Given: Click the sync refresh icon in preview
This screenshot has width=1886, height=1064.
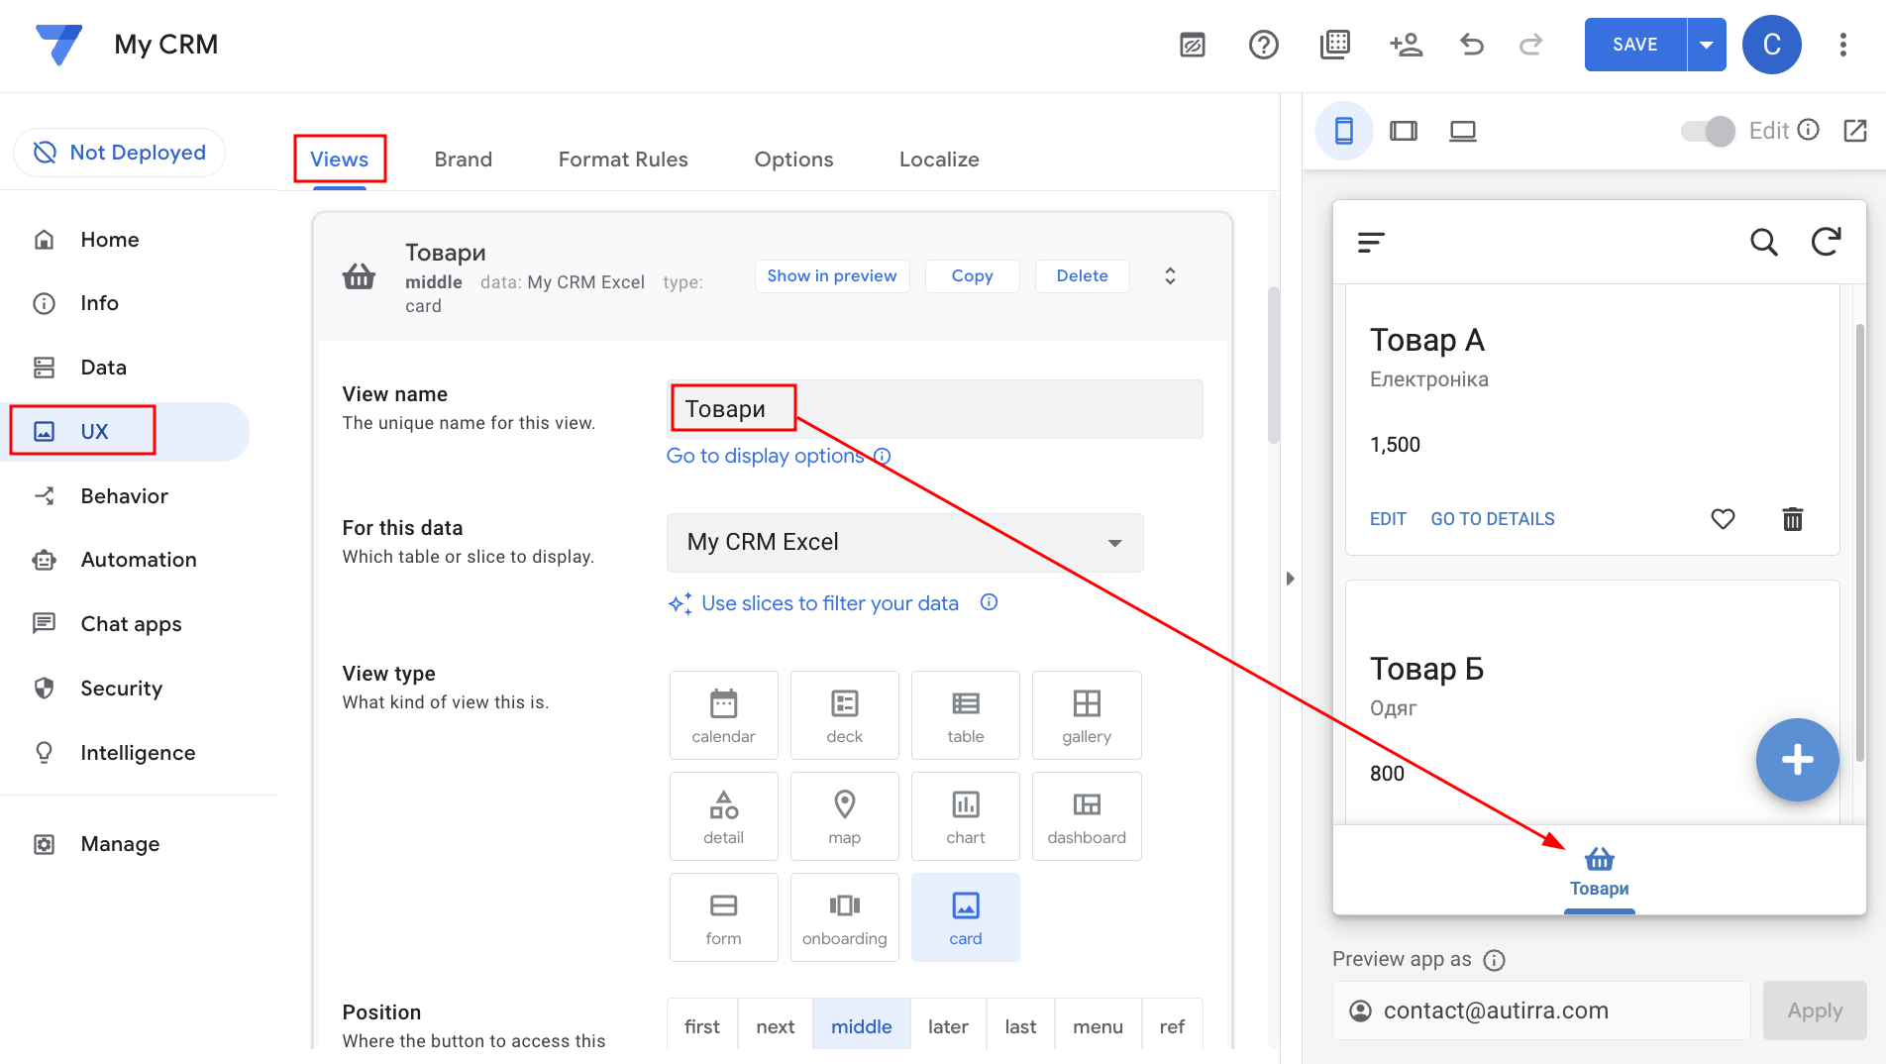Looking at the screenshot, I should pyautogui.click(x=1827, y=242).
